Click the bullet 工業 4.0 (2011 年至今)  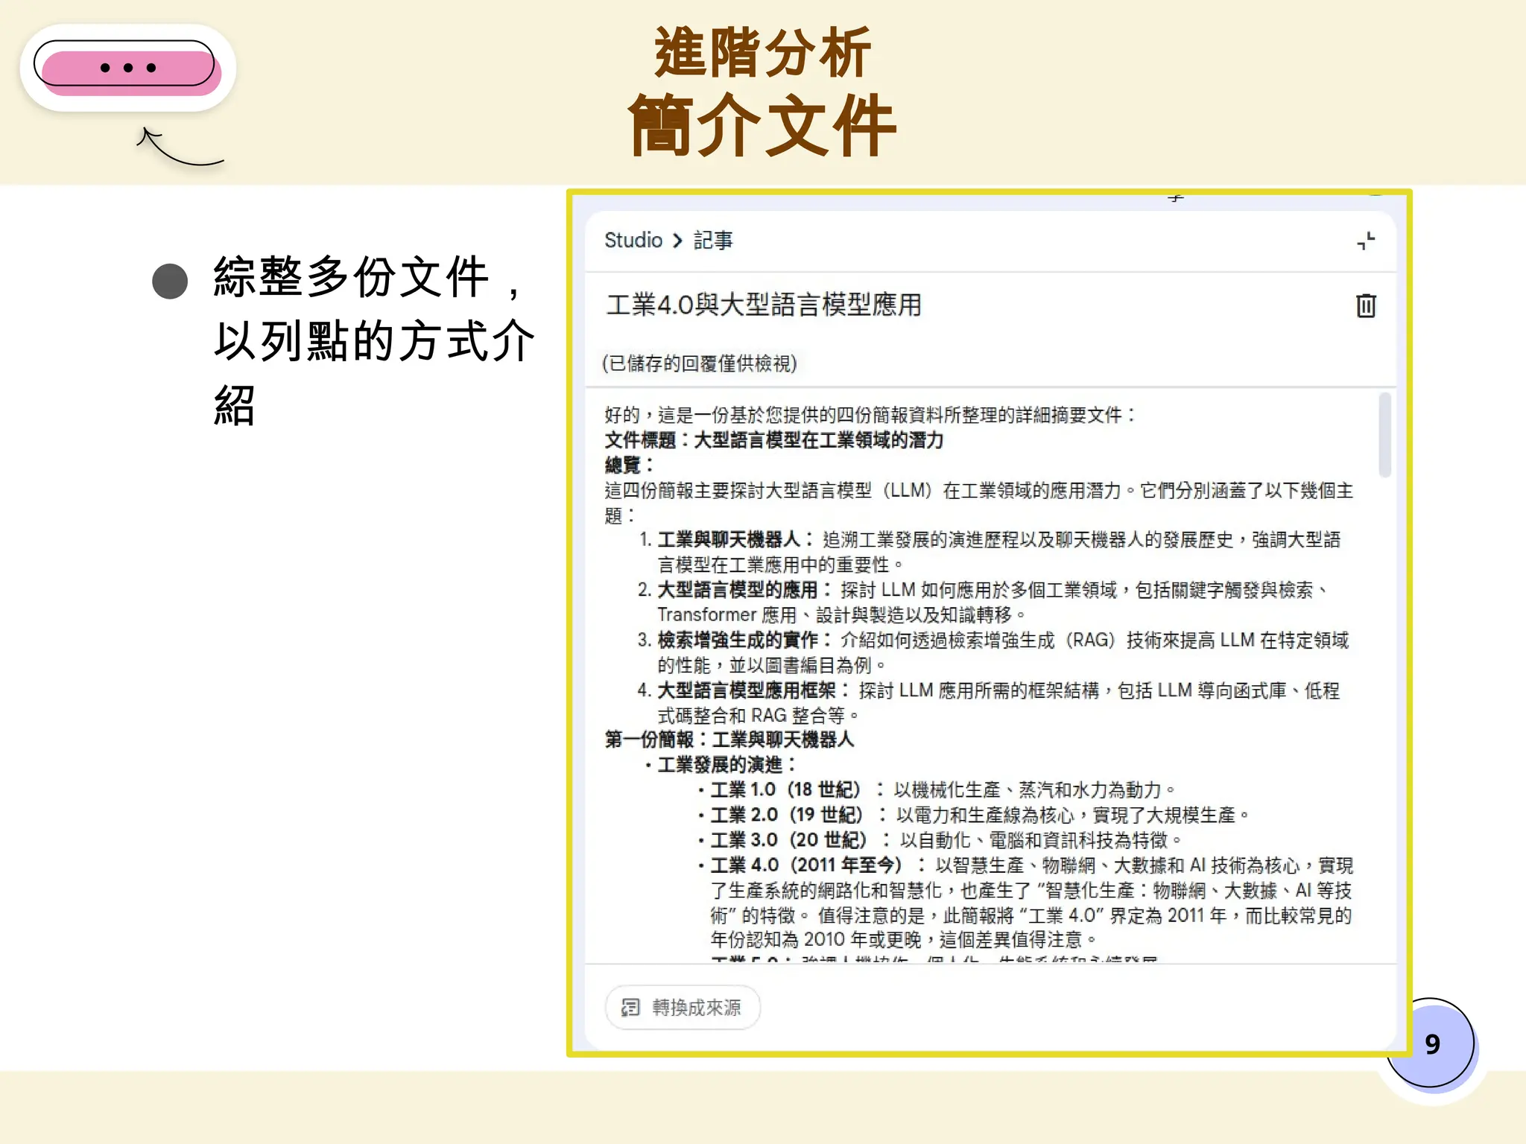1025,903
